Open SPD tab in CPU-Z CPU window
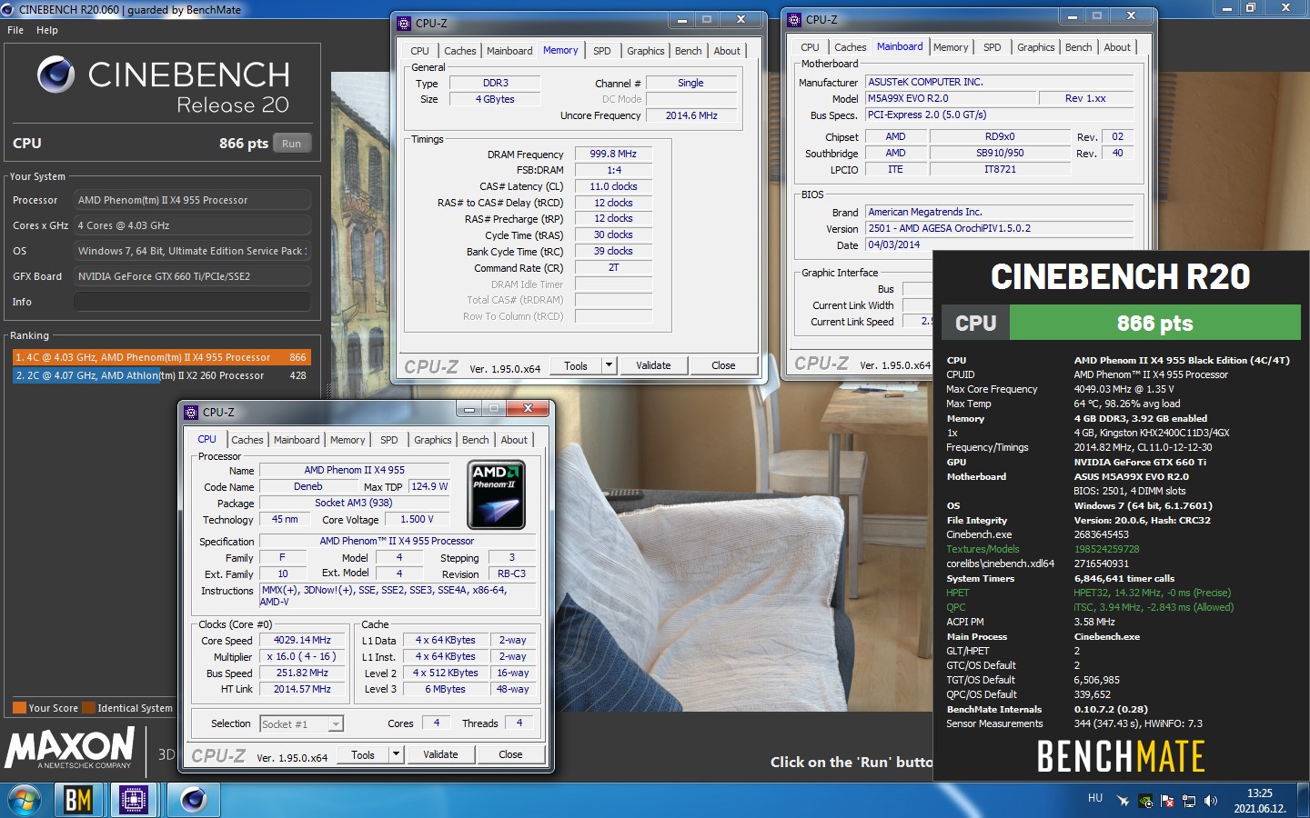Image resolution: width=1310 pixels, height=818 pixels. [389, 440]
